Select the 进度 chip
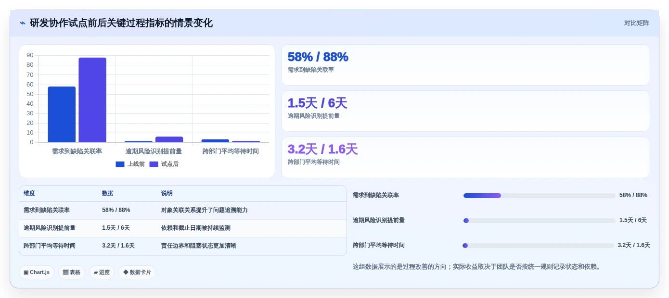Screen dimensions: 669x298 pyautogui.click(x=102, y=272)
